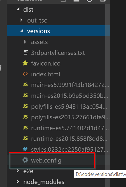Select the e2e folder label
126x187 pixels.
pyautogui.click(x=28, y=171)
